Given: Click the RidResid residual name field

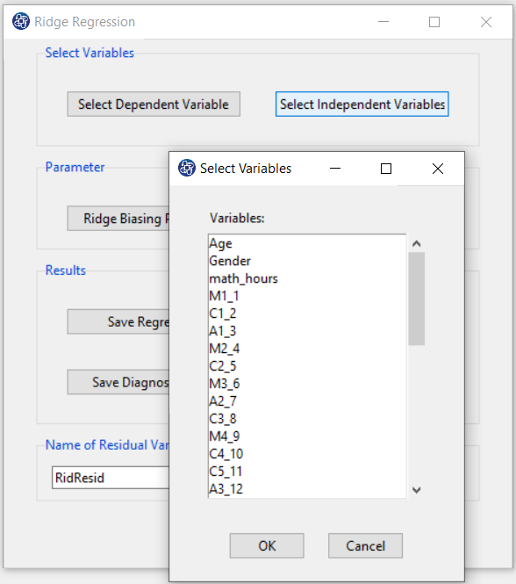Looking at the screenshot, I should [111, 478].
